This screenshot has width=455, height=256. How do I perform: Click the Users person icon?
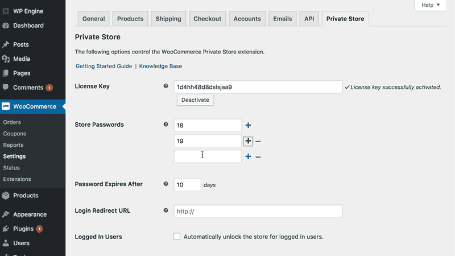6,243
